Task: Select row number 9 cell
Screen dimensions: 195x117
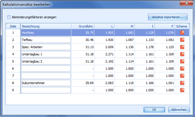Action: tap(13, 90)
